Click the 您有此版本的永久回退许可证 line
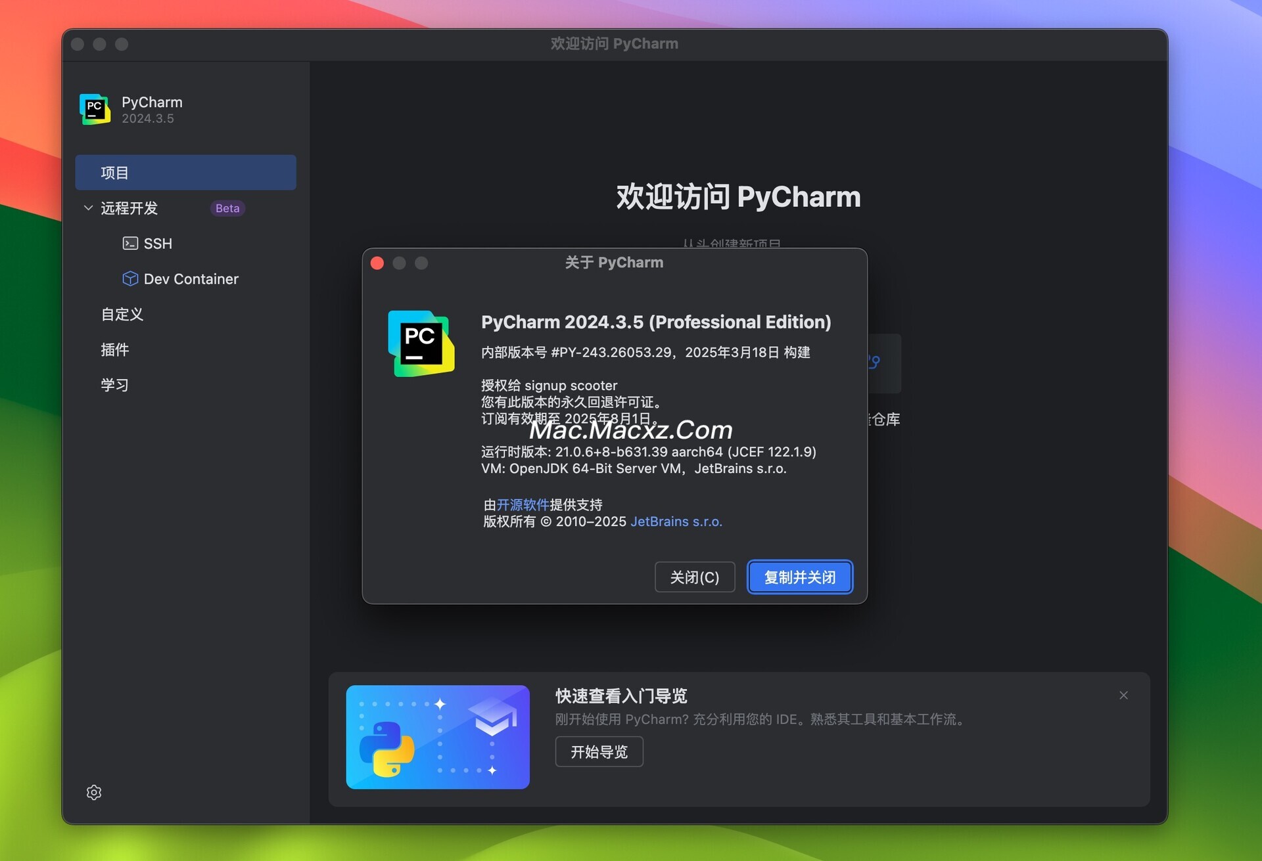This screenshot has width=1262, height=861. 571,402
